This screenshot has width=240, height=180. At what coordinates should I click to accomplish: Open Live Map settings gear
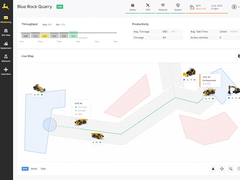point(238,56)
